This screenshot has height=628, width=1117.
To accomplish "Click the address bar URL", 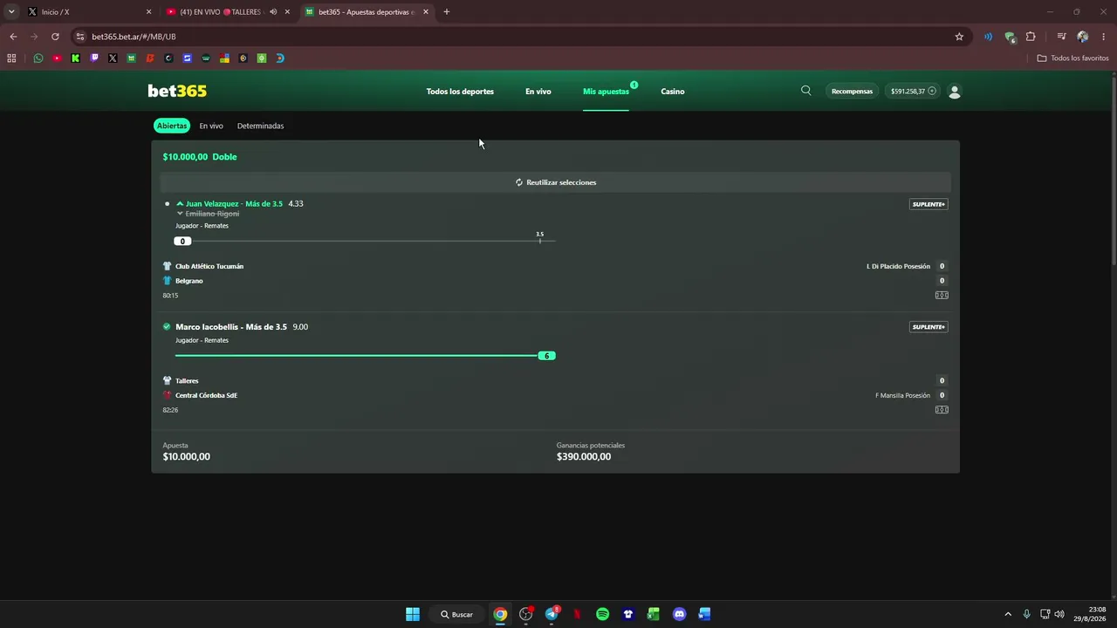I will (134, 37).
